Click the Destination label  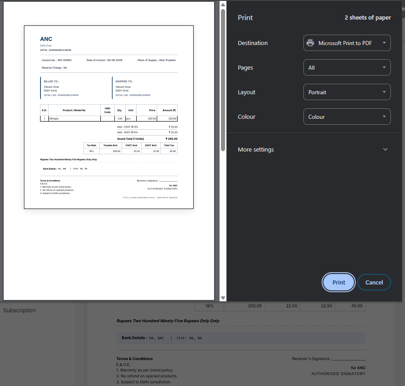[252, 43]
